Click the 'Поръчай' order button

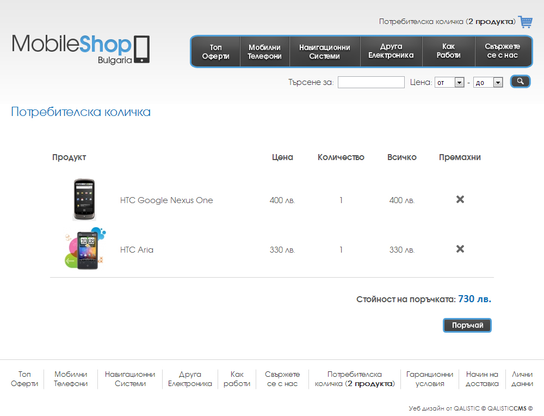pos(467,326)
